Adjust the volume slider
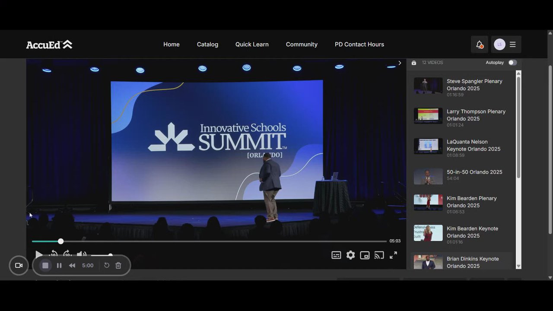The width and height of the screenshot is (553, 311). click(102, 255)
